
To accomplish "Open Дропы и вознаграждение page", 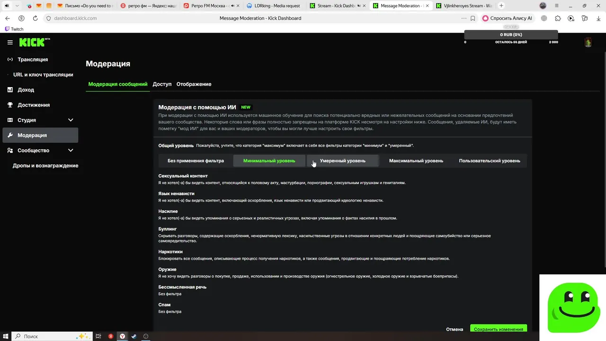I will [45, 165].
